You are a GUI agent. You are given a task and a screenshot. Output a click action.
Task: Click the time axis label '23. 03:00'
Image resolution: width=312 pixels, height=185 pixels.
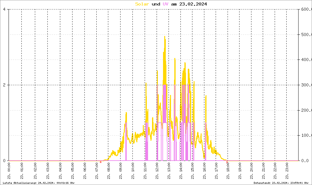48,171
